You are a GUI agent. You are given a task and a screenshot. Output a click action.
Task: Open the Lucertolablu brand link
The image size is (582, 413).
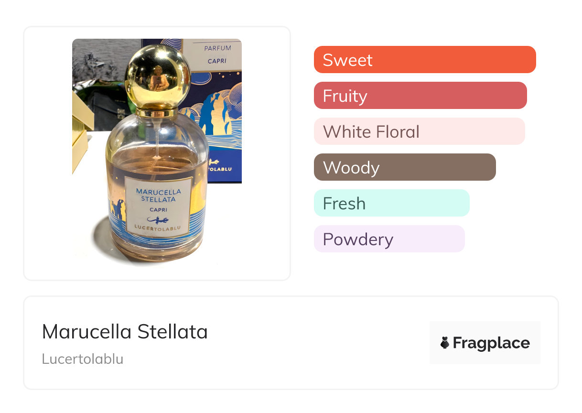pyautogui.click(x=83, y=359)
